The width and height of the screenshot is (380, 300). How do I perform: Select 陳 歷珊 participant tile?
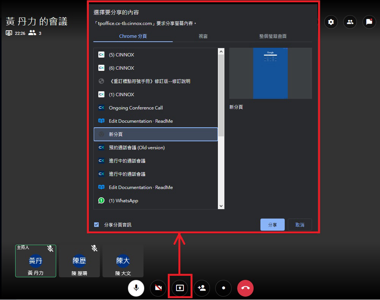(79, 261)
